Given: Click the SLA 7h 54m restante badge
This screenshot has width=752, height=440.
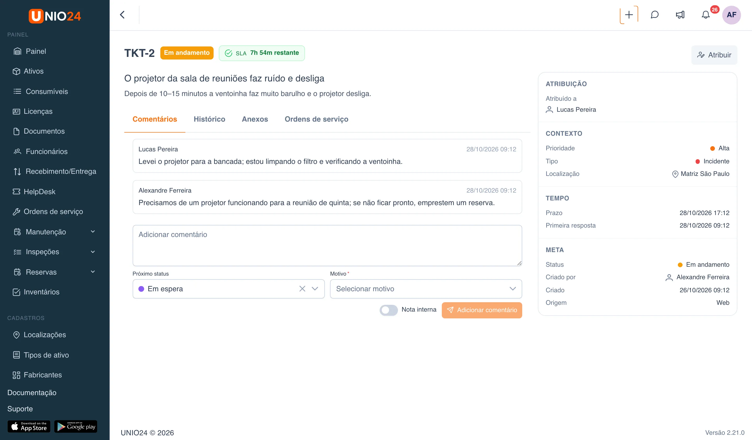Looking at the screenshot, I should 262,53.
